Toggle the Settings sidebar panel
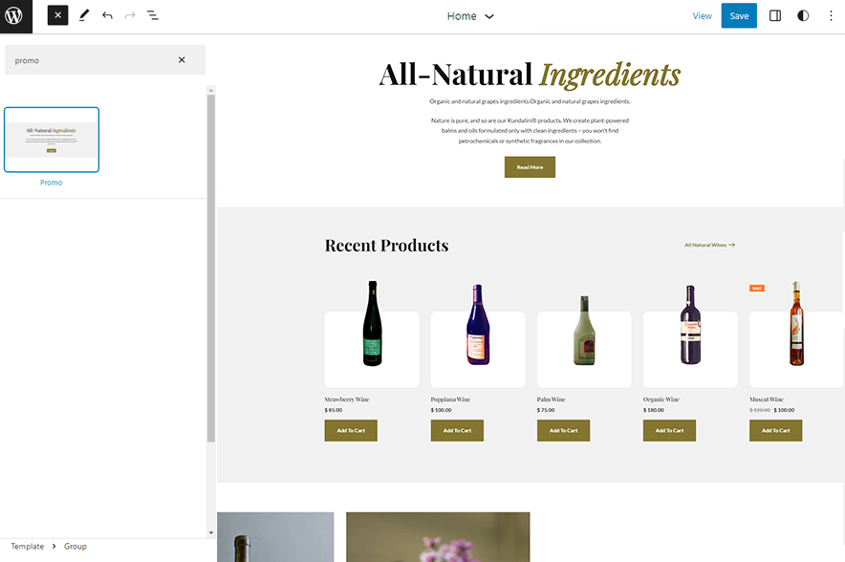Viewport: 845px width, 562px height. pyautogui.click(x=775, y=16)
